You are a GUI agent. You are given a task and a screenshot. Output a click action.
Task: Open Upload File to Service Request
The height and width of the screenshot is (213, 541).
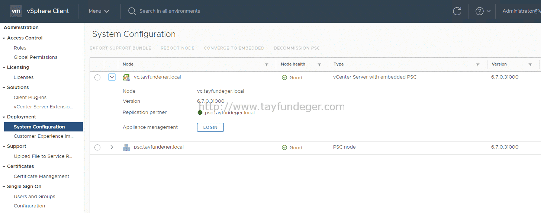point(43,156)
